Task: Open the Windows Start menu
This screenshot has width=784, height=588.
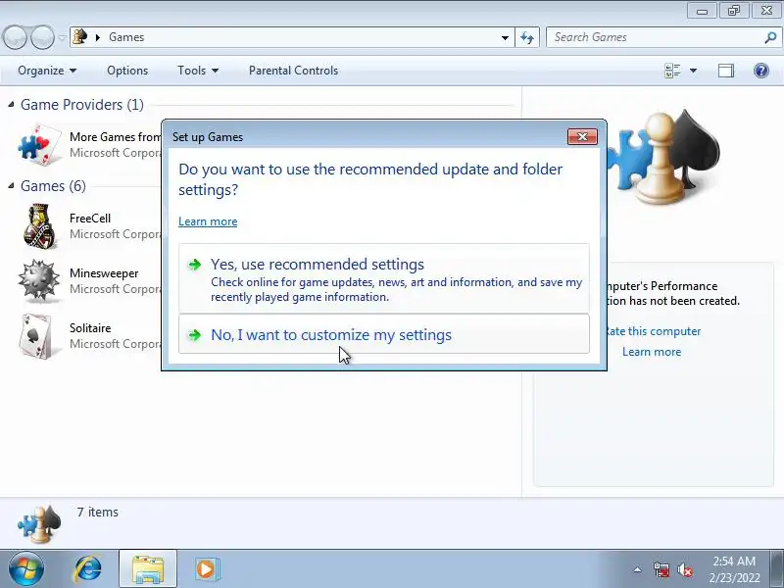Action: point(26,569)
